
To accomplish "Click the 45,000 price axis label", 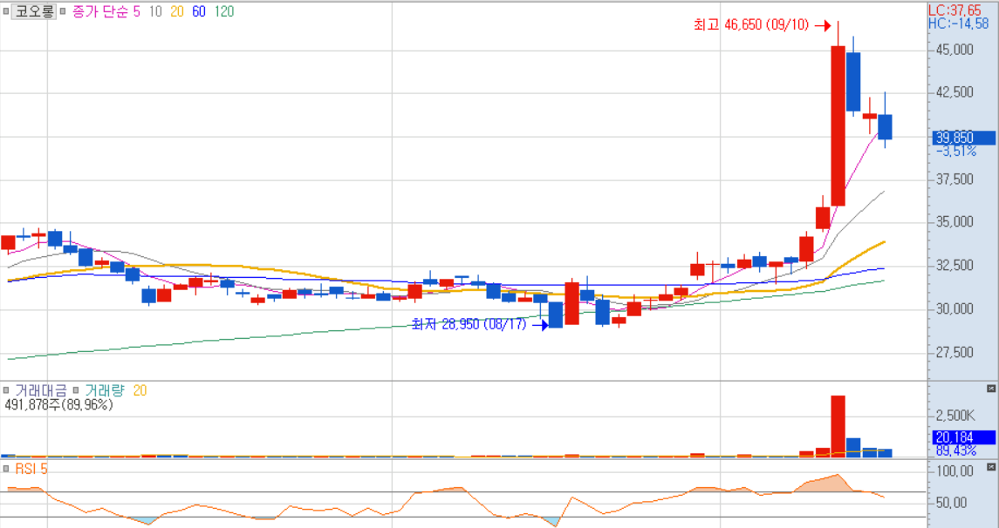I will pyautogui.click(x=955, y=50).
